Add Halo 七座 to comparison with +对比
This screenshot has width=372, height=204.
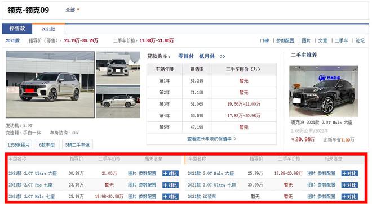tap(170, 197)
